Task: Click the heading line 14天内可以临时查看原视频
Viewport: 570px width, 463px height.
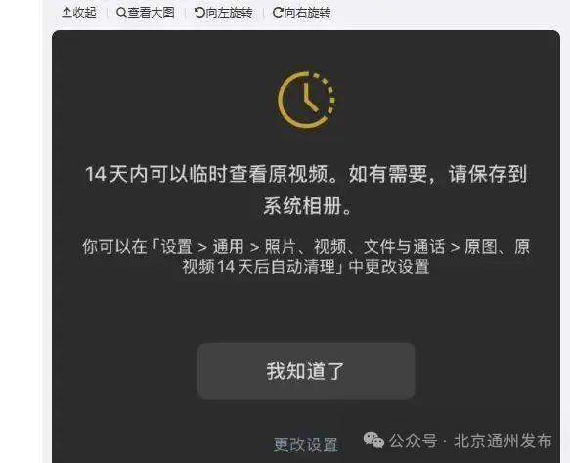Action: click(x=207, y=174)
